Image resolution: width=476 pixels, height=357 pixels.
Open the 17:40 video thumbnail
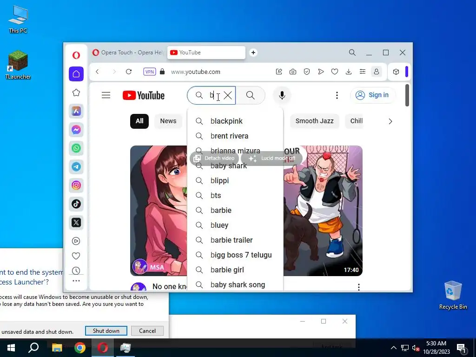point(323,211)
